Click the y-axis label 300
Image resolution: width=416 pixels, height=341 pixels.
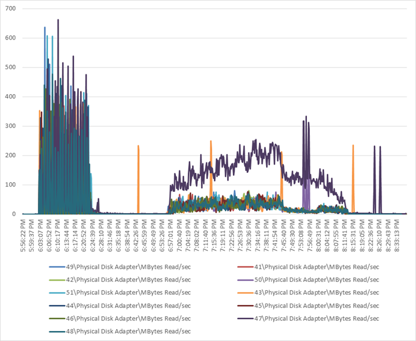tap(10, 126)
